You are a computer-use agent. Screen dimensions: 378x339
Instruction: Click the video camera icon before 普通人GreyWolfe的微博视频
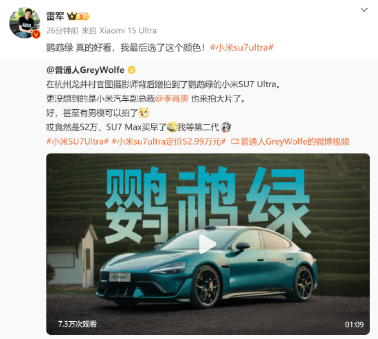[235, 141]
